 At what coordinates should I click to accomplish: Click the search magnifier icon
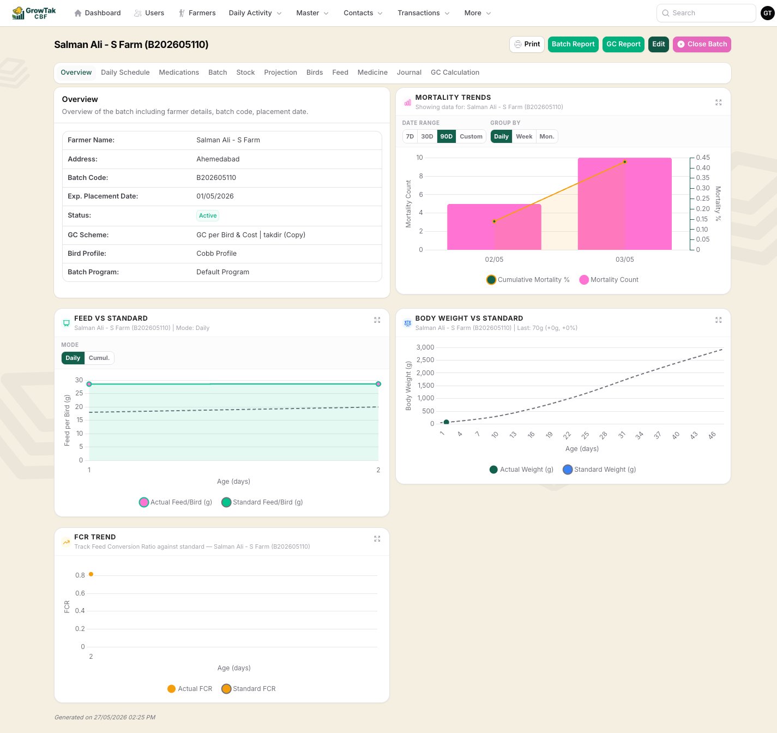[666, 13]
